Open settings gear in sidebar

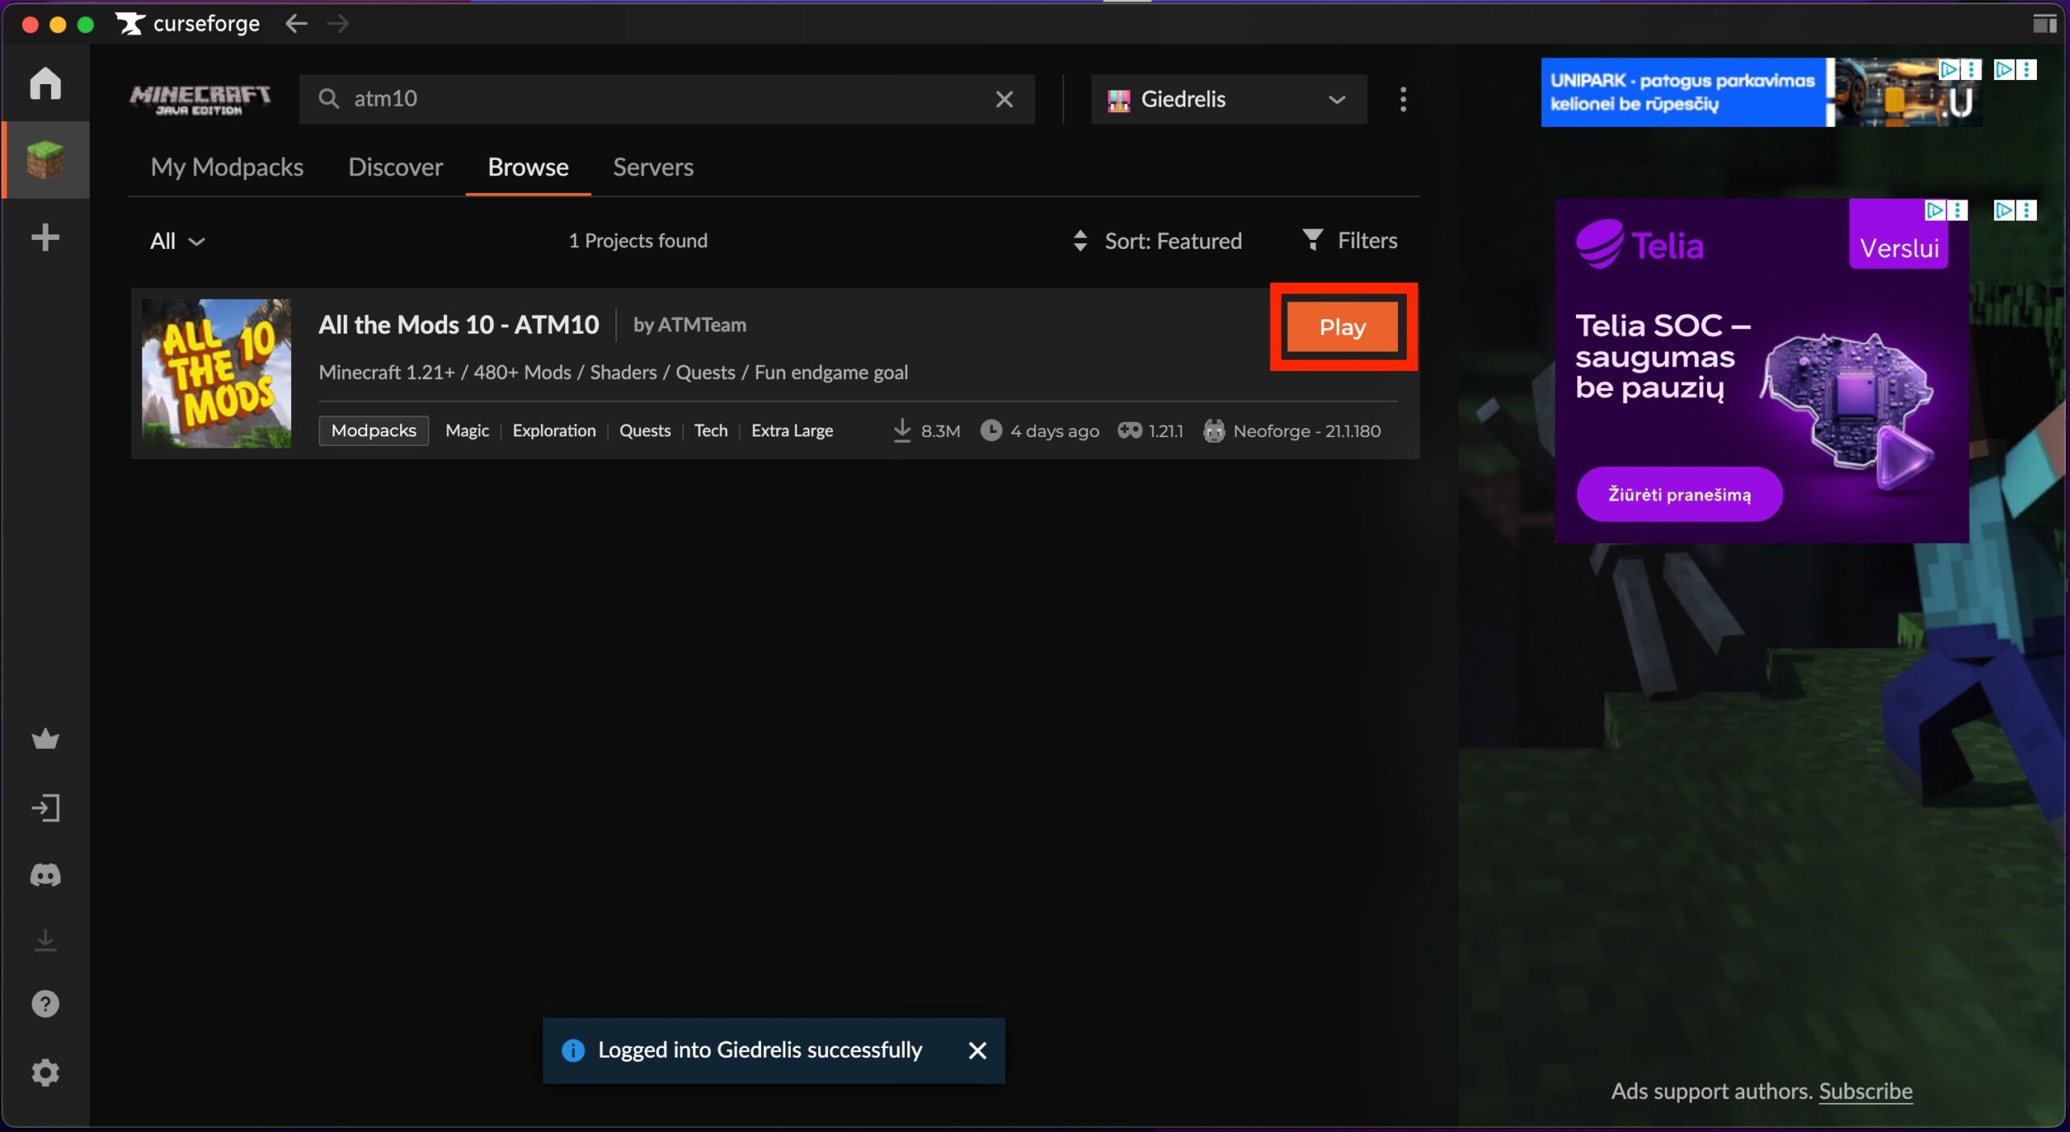coord(45,1072)
